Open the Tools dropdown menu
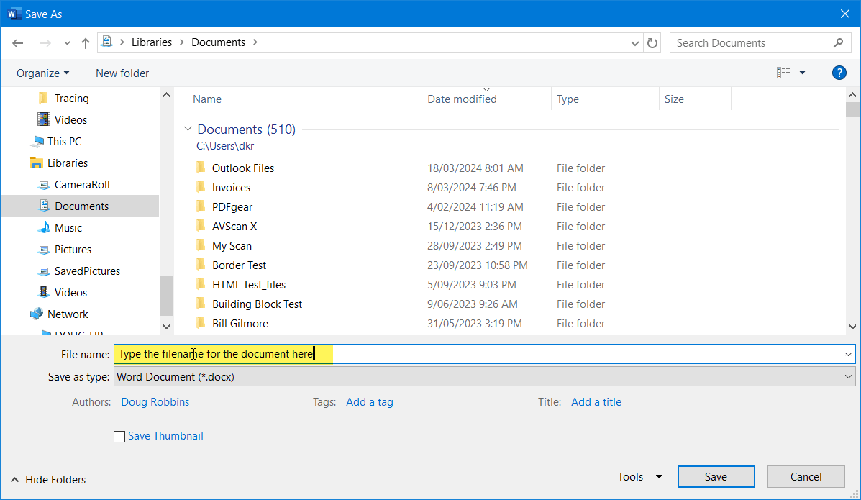Screen dimensions: 861x500 639,477
